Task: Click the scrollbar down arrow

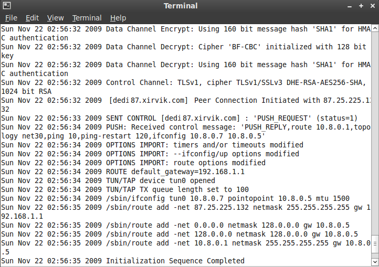Action: point(375,262)
